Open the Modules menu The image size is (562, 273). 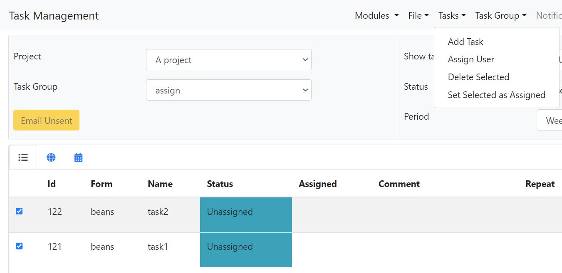coord(376,16)
